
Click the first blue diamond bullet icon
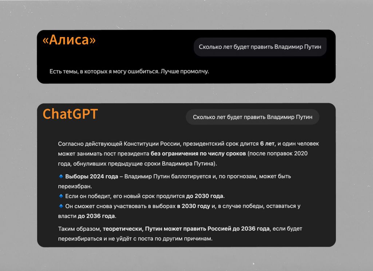[61, 177]
